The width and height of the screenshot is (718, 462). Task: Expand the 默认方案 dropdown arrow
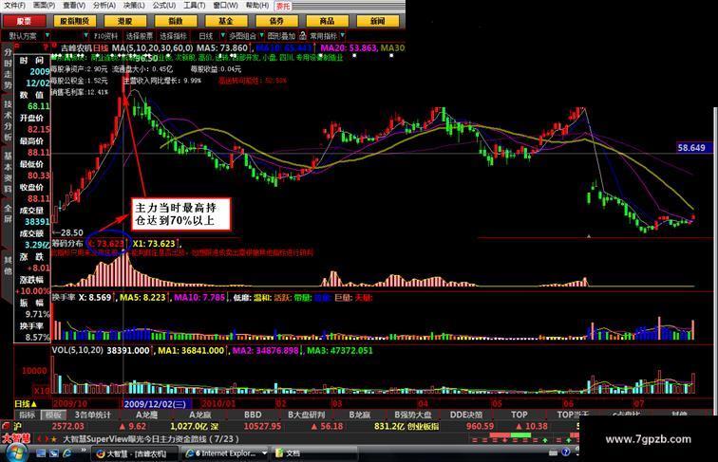pos(47,35)
